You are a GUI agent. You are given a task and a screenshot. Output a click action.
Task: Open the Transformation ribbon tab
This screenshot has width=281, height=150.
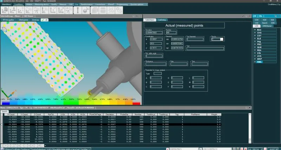click(x=86, y=4)
